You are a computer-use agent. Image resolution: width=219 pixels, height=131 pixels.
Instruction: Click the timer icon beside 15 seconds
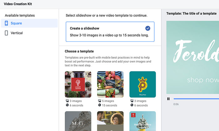99,105
